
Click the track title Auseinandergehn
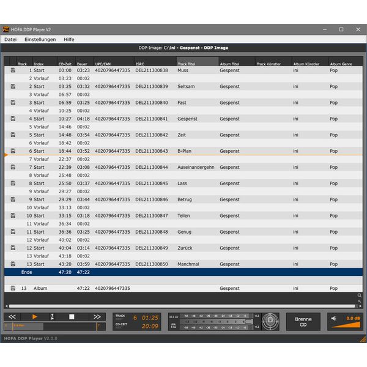pos(196,167)
